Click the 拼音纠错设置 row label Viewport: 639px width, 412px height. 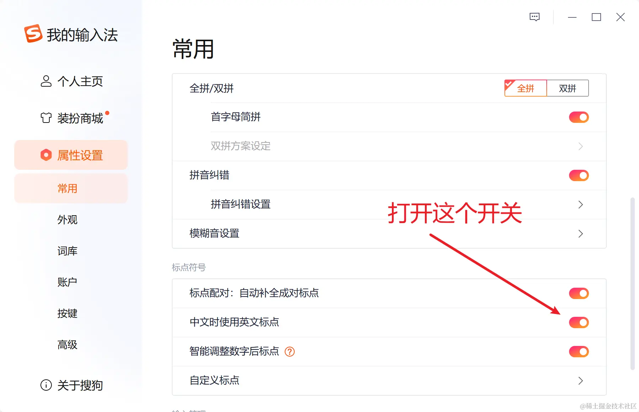click(x=241, y=205)
